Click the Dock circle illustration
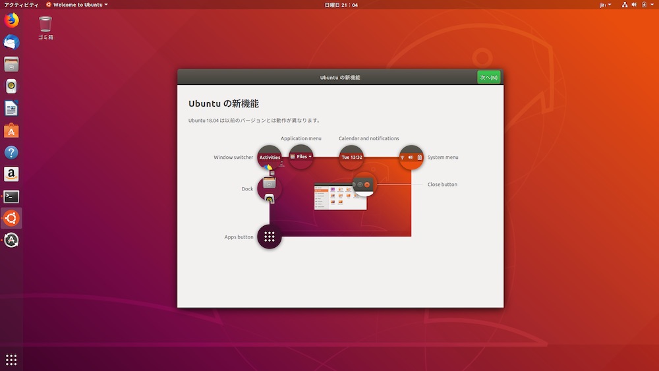Image resolution: width=659 pixels, height=371 pixels. point(270,188)
